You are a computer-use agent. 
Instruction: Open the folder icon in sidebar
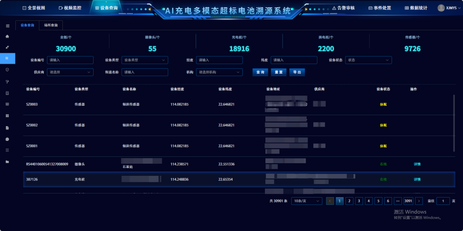pyautogui.click(x=7, y=161)
